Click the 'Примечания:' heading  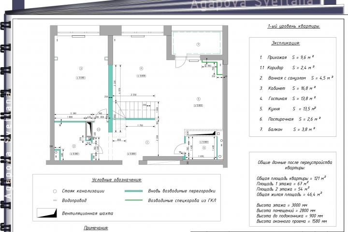pyautogui.click(x=96, y=228)
